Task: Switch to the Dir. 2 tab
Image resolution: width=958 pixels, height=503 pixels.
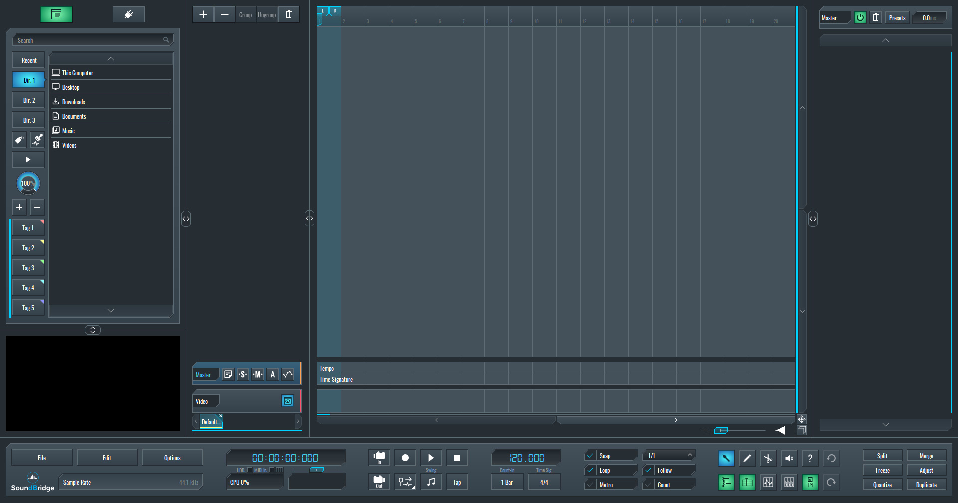Action: coord(29,100)
